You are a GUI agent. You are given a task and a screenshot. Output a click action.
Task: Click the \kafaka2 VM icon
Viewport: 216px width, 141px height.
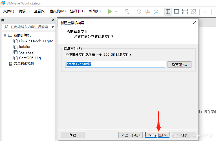tap(16, 52)
